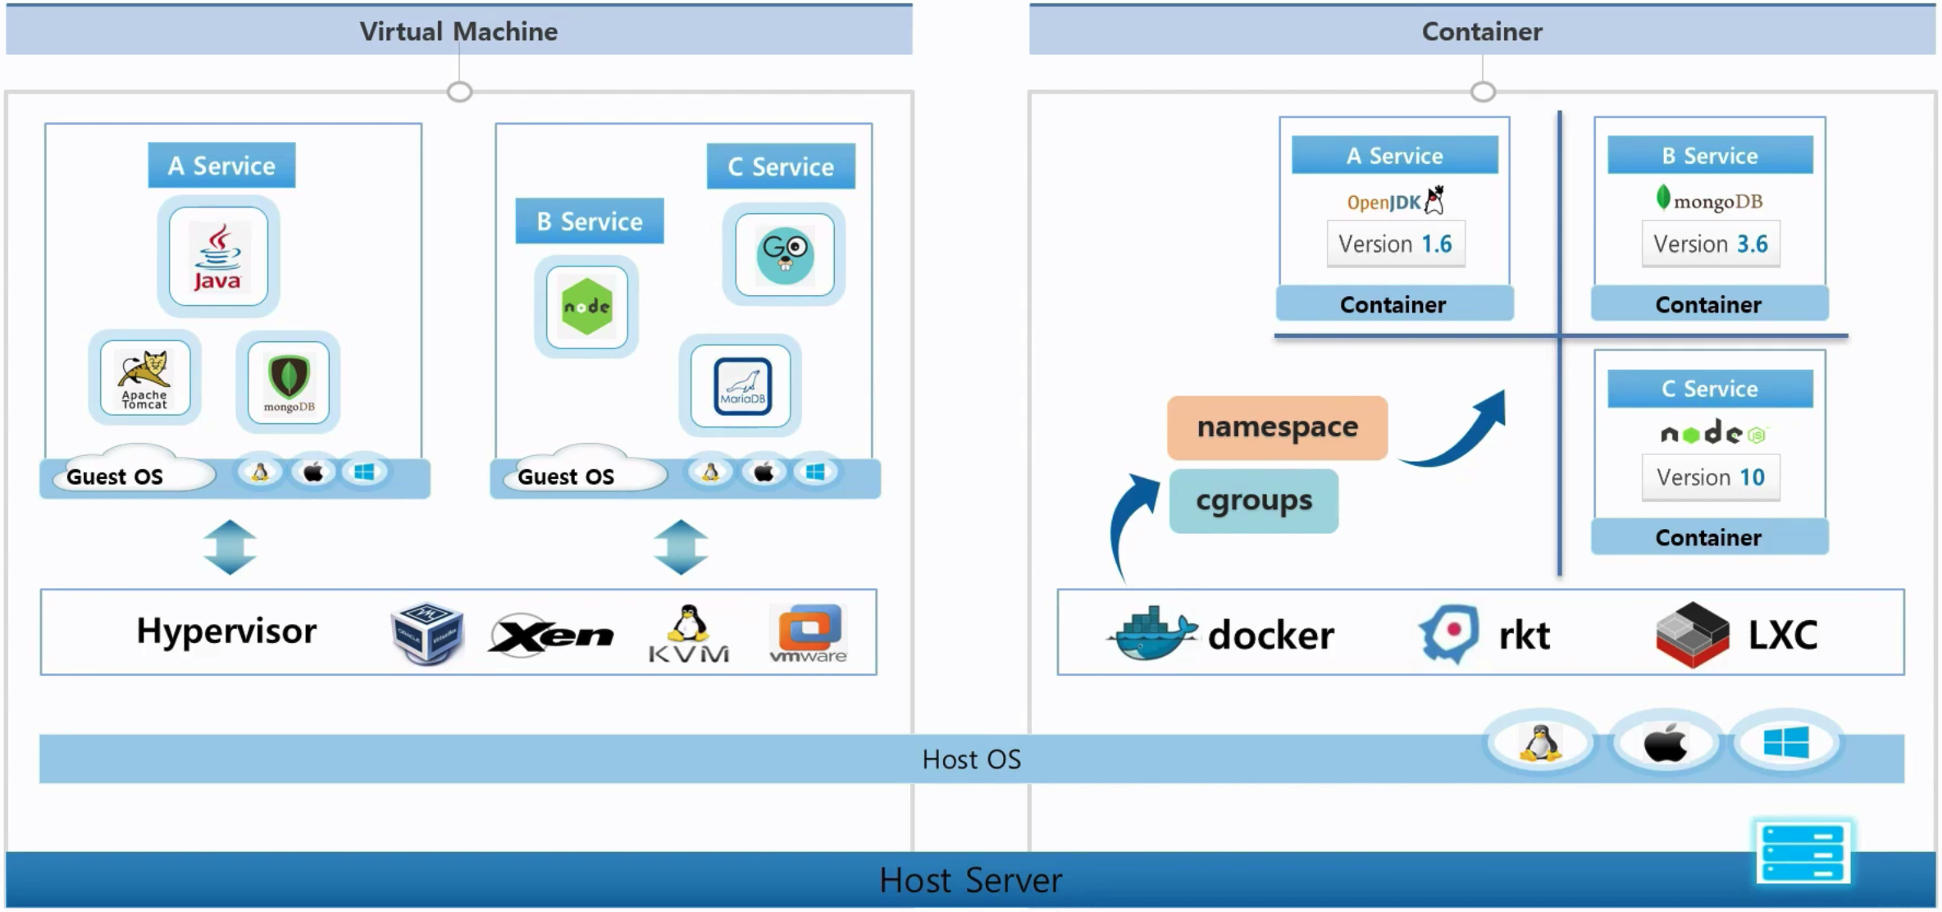
Task: Click the teal cgroups button
Action: 1253,500
